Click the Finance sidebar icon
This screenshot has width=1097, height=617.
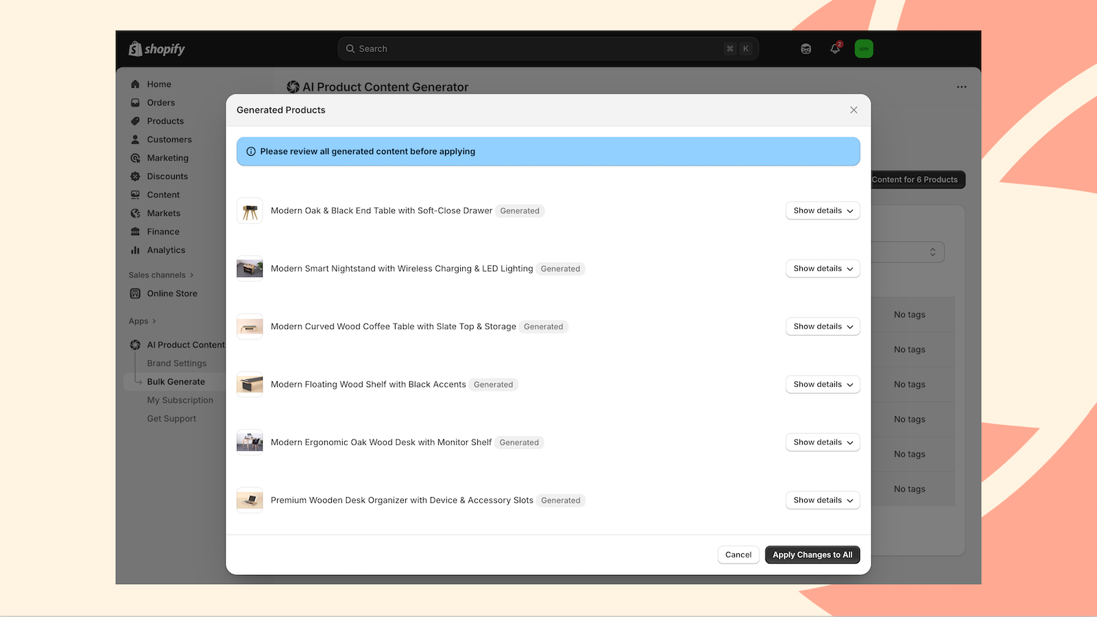coord(135,231)
